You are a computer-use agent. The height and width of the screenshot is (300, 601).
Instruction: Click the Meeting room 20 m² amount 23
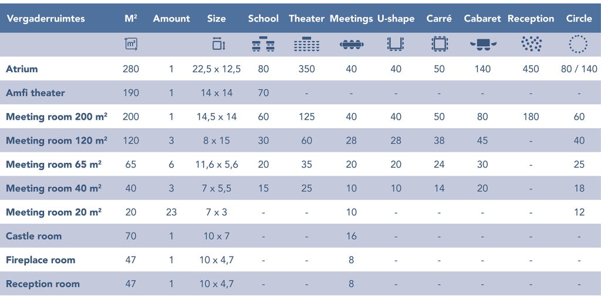pos(171,212)
